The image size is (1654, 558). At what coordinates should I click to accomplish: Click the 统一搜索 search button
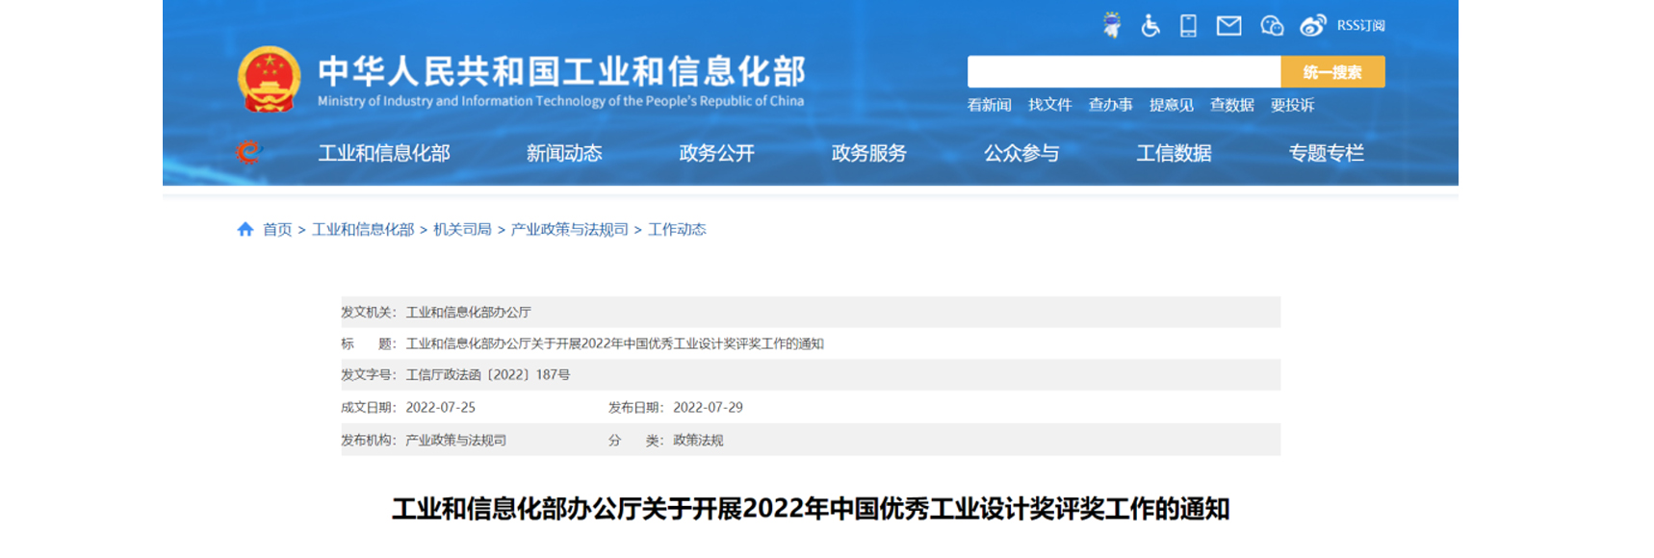point(1332,72)
